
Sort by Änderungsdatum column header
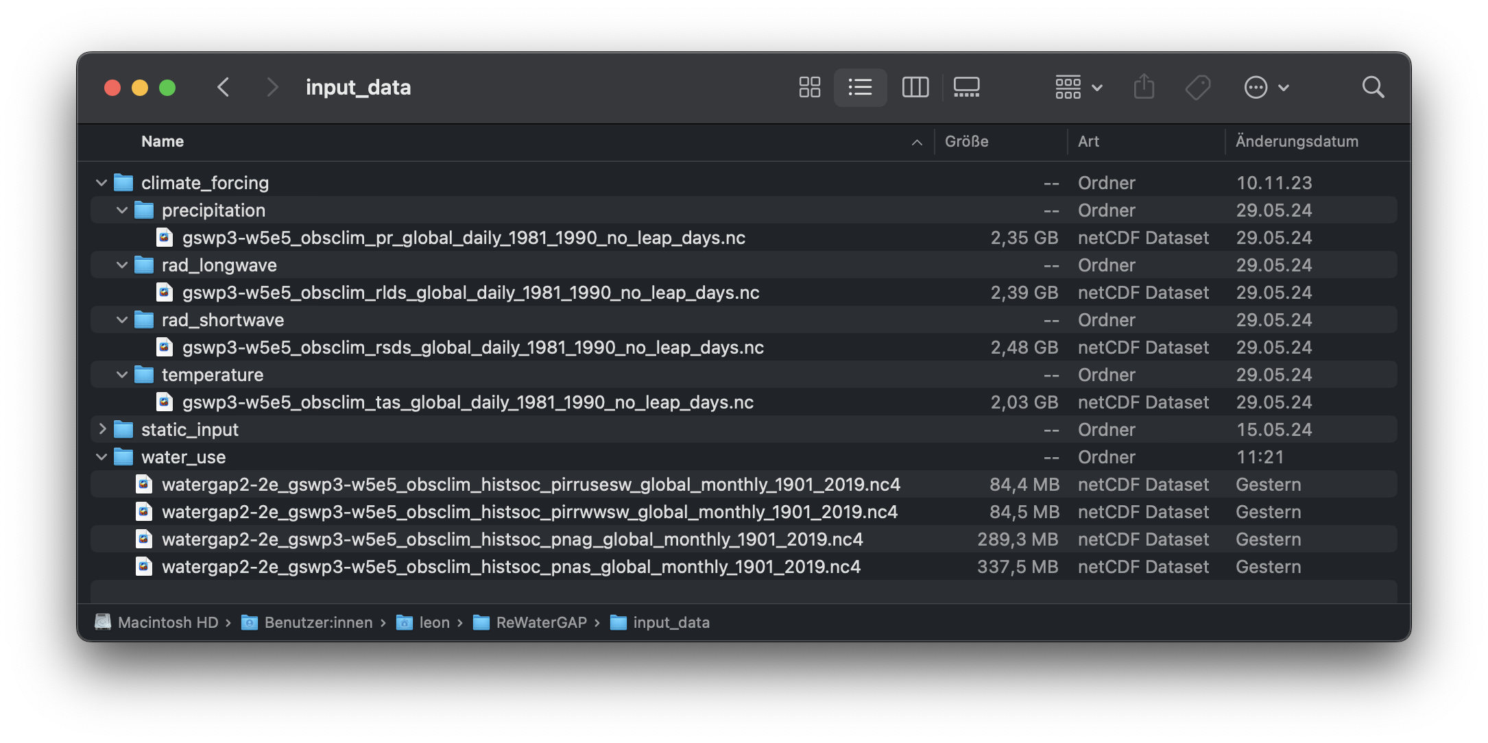(x=1296, y=141)
